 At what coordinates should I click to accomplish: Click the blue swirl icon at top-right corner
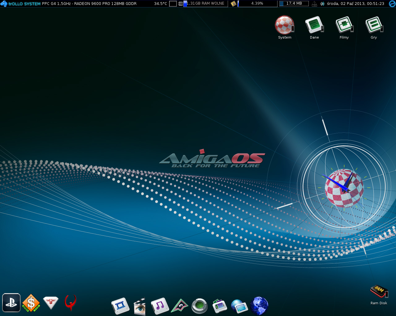(392, 4)
